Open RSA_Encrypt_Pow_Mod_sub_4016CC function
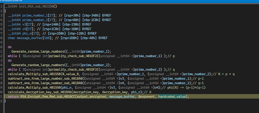The width and height of the screenshot is (259, 113). 48,96
